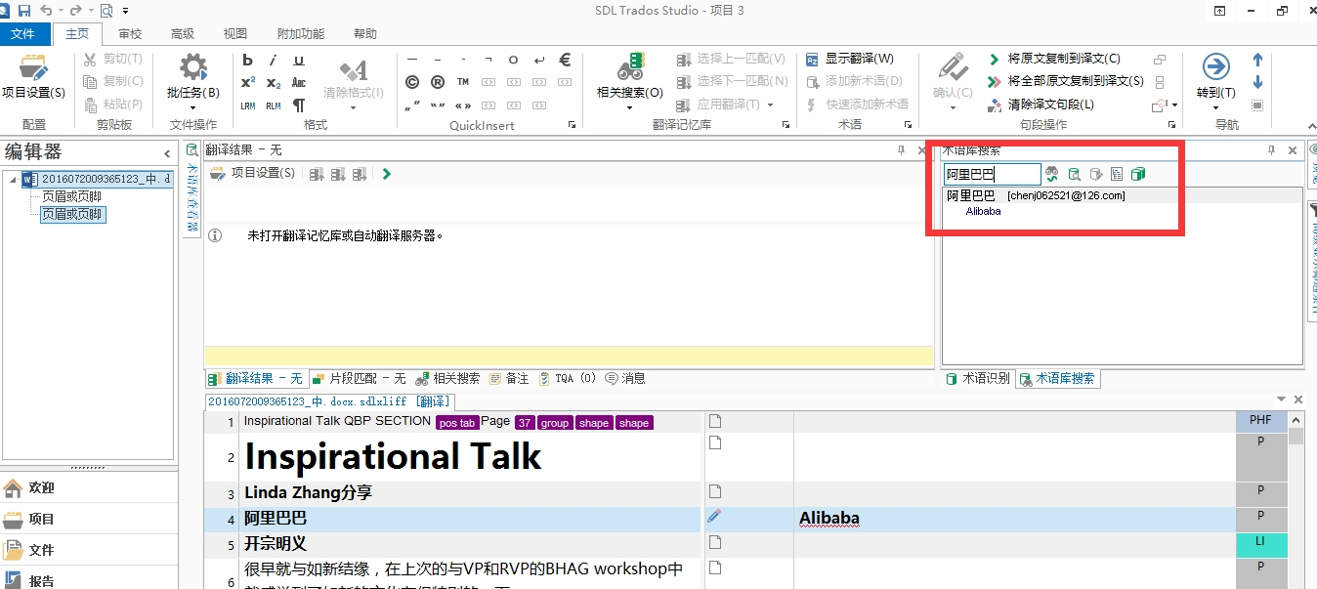The width and height of the screenshot is (1317, 589).
Task: Expand the 批任务 dropdown arrow
Action: 192,107
